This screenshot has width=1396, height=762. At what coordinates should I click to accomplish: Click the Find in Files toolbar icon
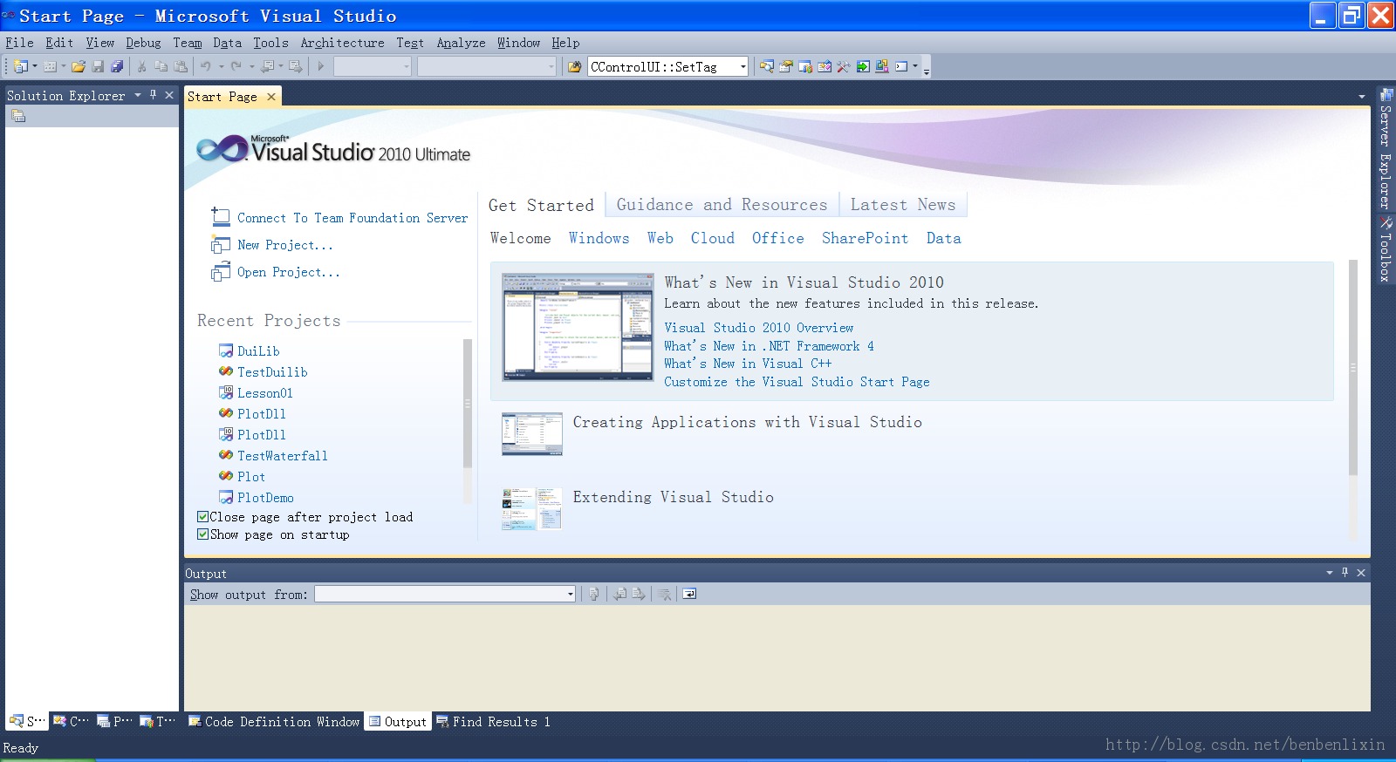pos(574,66)
